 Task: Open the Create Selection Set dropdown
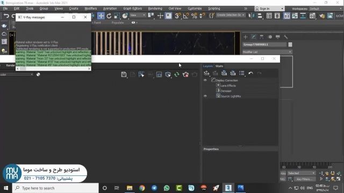(231, 15)
